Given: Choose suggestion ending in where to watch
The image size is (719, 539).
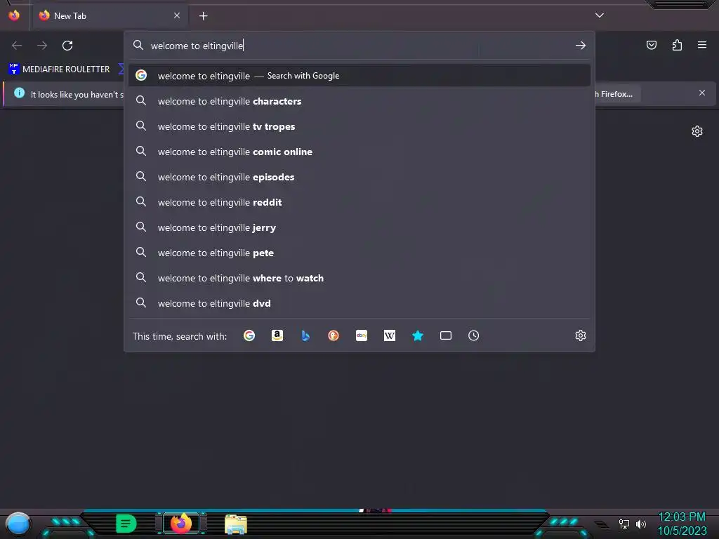Looking at the screenshot, I should [x=359, y=278].
